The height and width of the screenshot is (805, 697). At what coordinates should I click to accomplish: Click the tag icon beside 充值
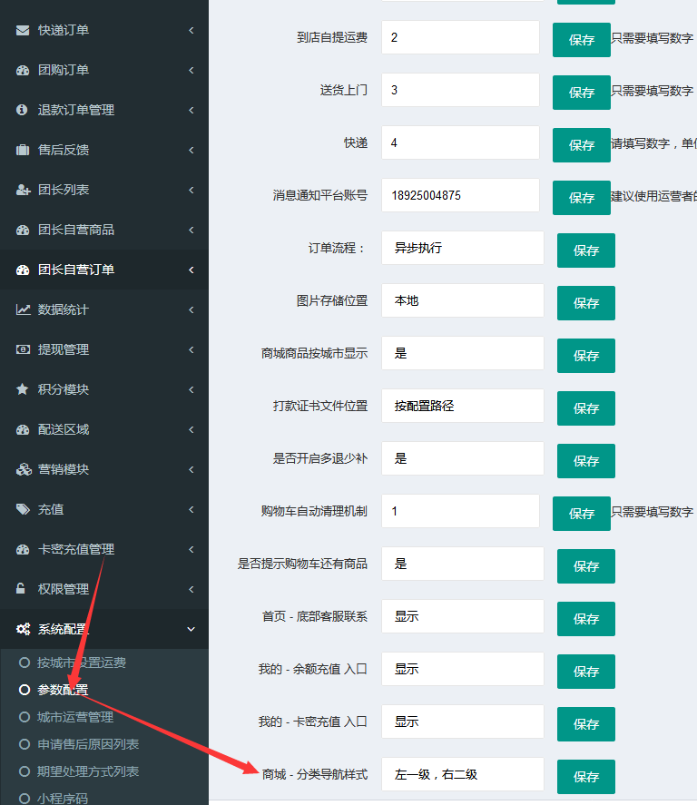tap(23, 509)
